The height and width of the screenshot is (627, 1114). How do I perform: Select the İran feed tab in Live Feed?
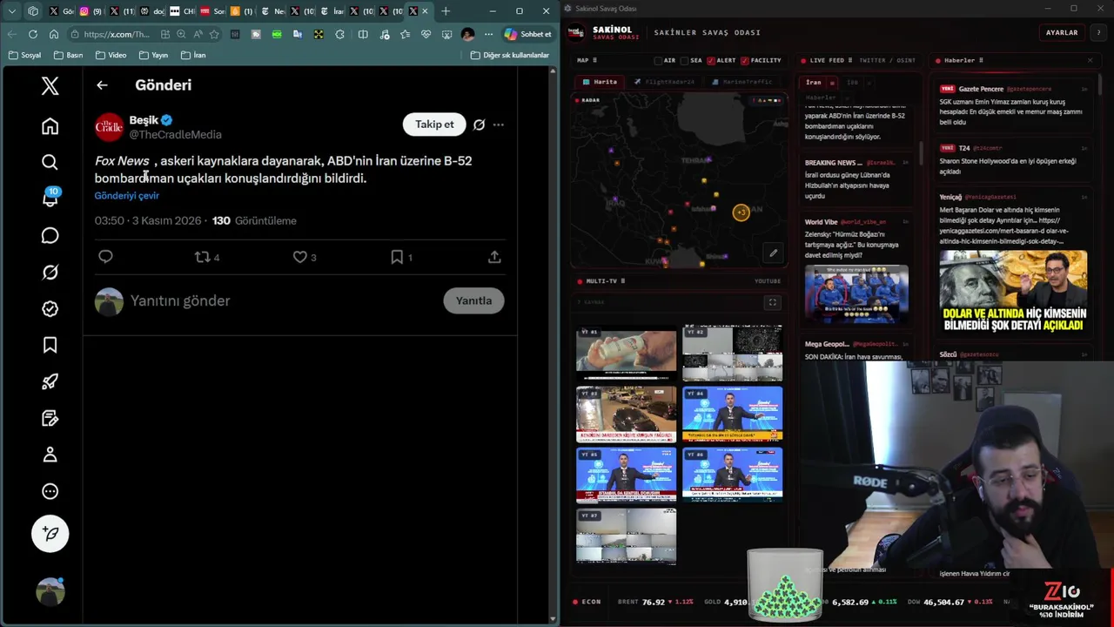pyautogui.click(x=814, y=83)
